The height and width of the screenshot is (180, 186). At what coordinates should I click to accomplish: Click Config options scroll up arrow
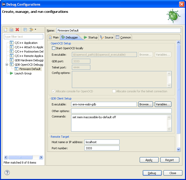coord(169,74)
